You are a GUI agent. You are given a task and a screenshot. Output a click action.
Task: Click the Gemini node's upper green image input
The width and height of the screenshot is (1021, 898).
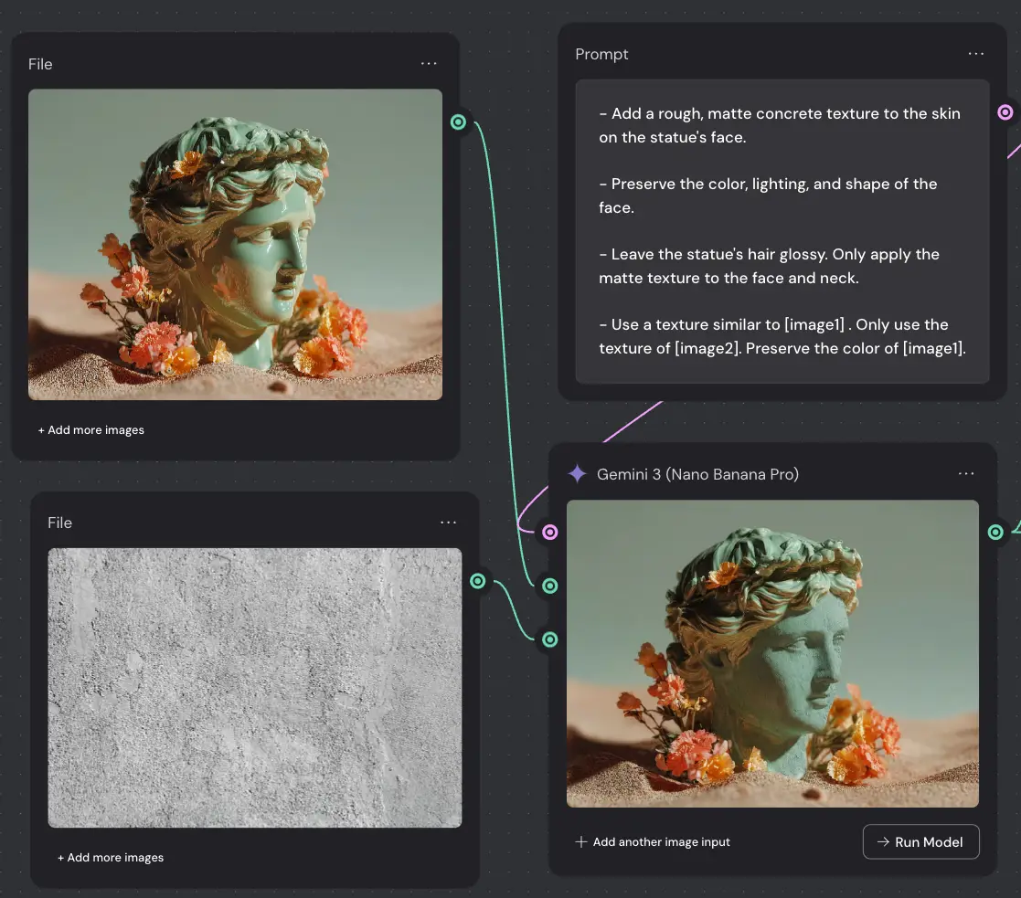549,586
